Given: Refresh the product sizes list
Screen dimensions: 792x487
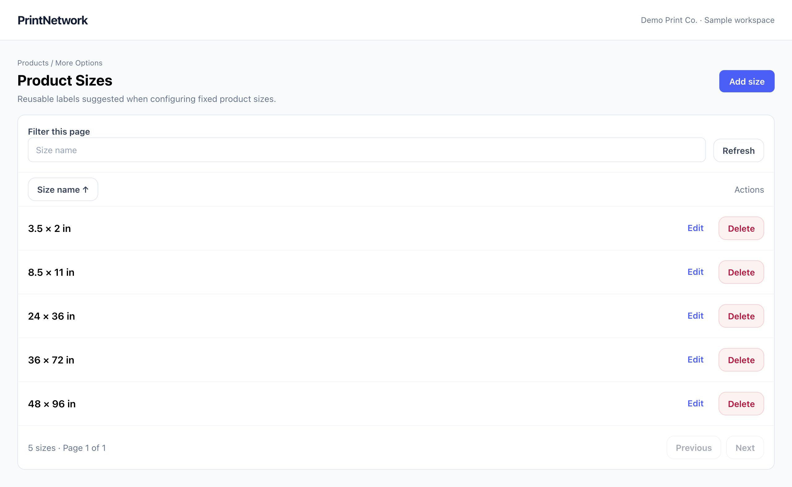Looking at the screenshot, I should pyautogui.click(x=738, y=150).
